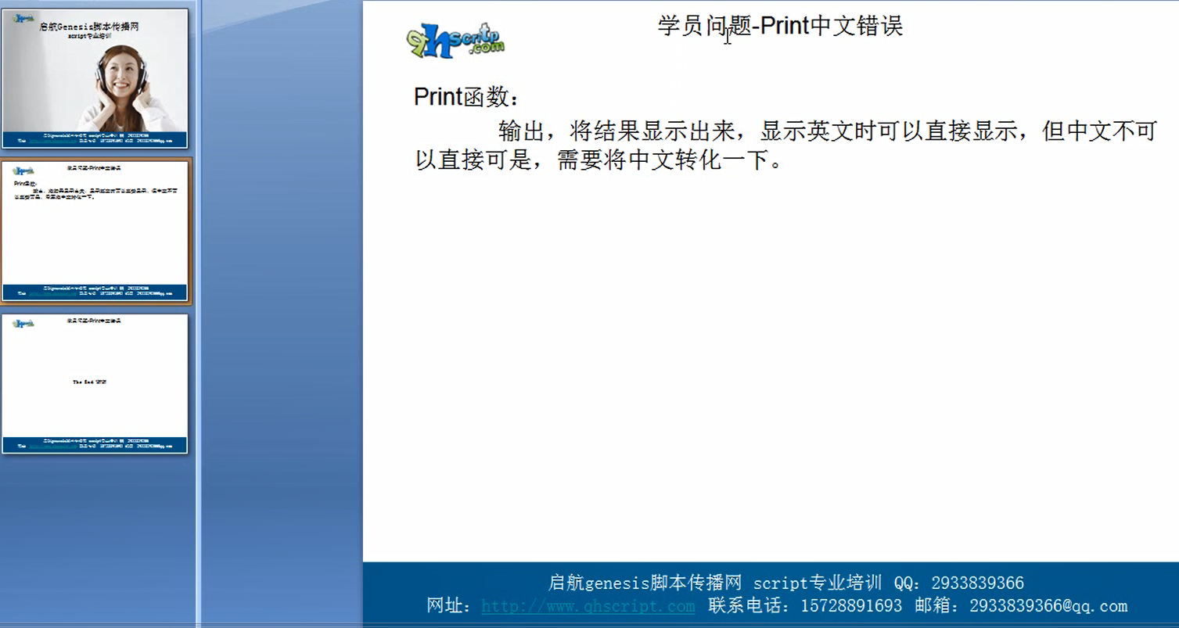Click the small logo in the first slide thumbnail
The width and height of the screenshot is (1179, 628).
[23, 18]
